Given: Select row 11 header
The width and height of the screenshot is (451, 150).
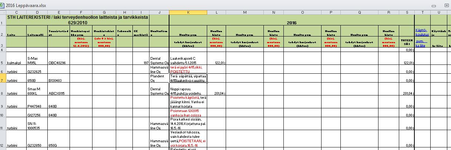Looking at the screenshot, I should pos(3,123).
